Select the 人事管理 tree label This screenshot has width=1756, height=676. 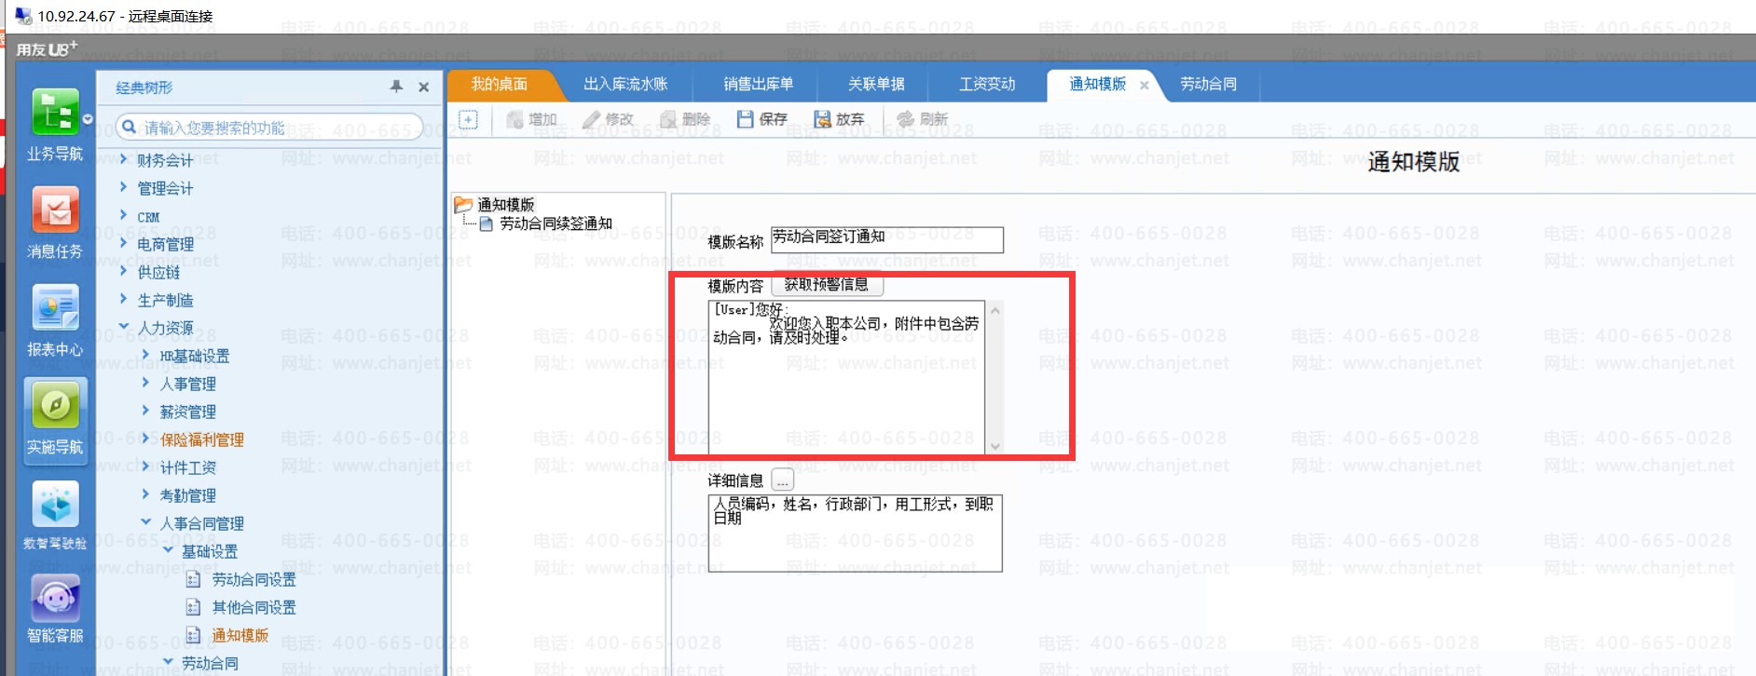click(187, 384)
